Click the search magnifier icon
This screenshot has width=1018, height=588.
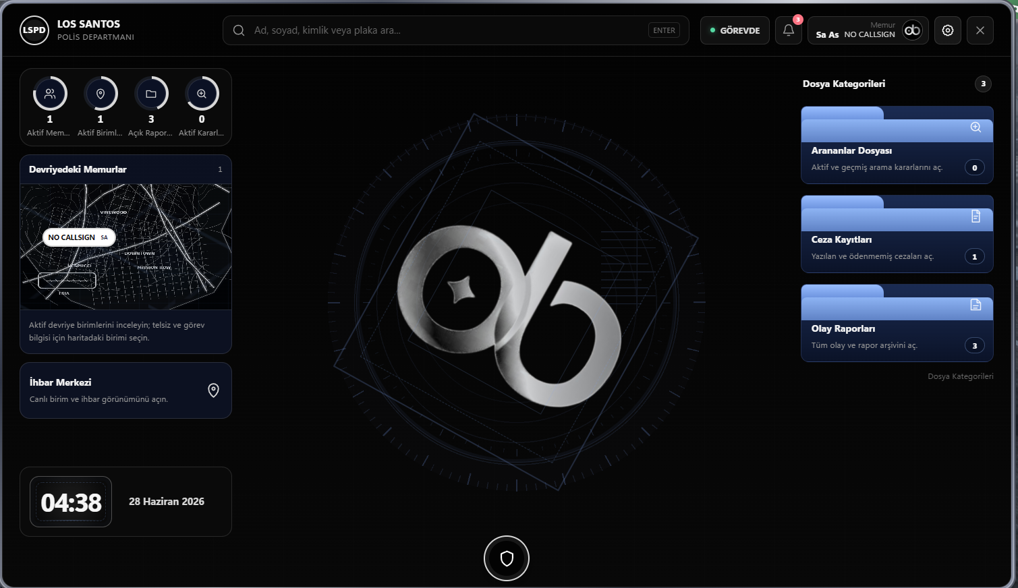point(239,30)
